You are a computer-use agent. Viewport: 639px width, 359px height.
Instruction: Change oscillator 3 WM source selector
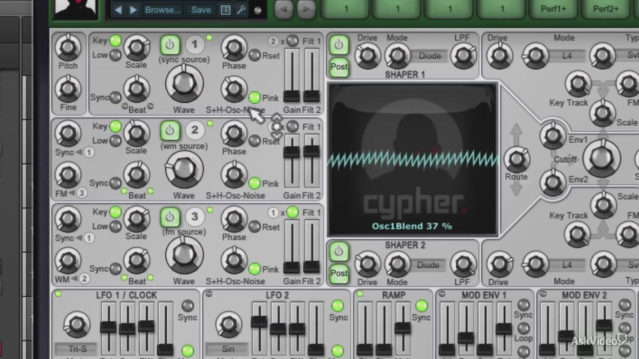(x=84, y=278)
